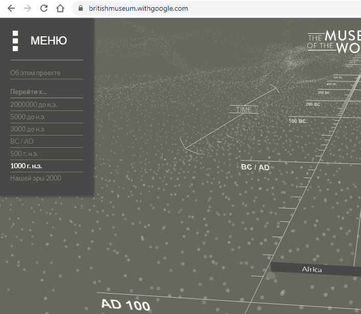Viewport: 361px width, 314px height.
Task: Focus the address bar showing britishmuseum.withgoogle.com
Action: [138, 9]
